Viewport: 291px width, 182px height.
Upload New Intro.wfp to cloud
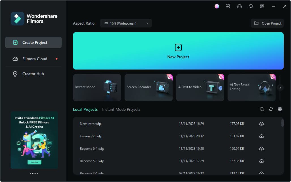pyautogui.click(x=262, y=123)
